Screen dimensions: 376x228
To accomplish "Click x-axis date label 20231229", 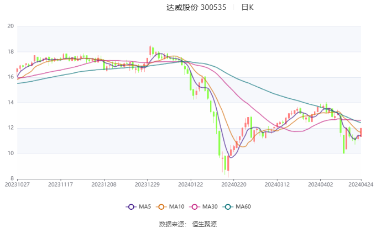I will point(147,184).
